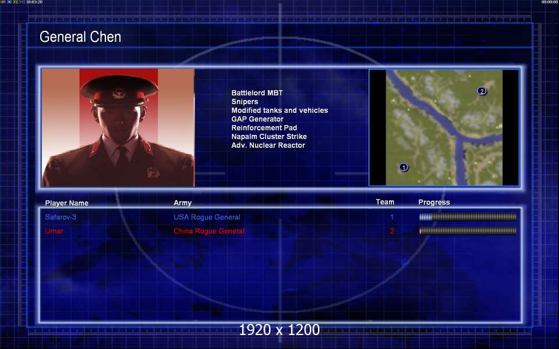
Task: Click the 'Progress' column header
Action: click(x=434, y=202)
